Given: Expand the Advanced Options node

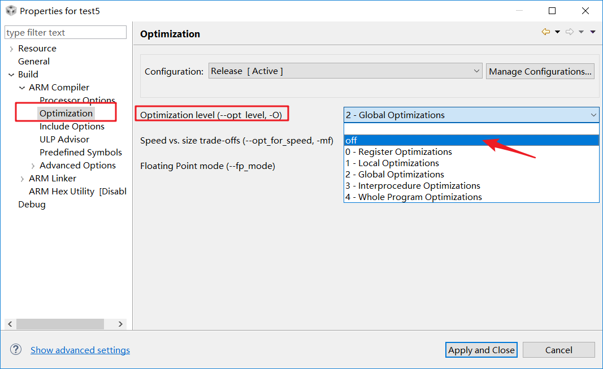Looking at the screenshot, I should 33,166.
